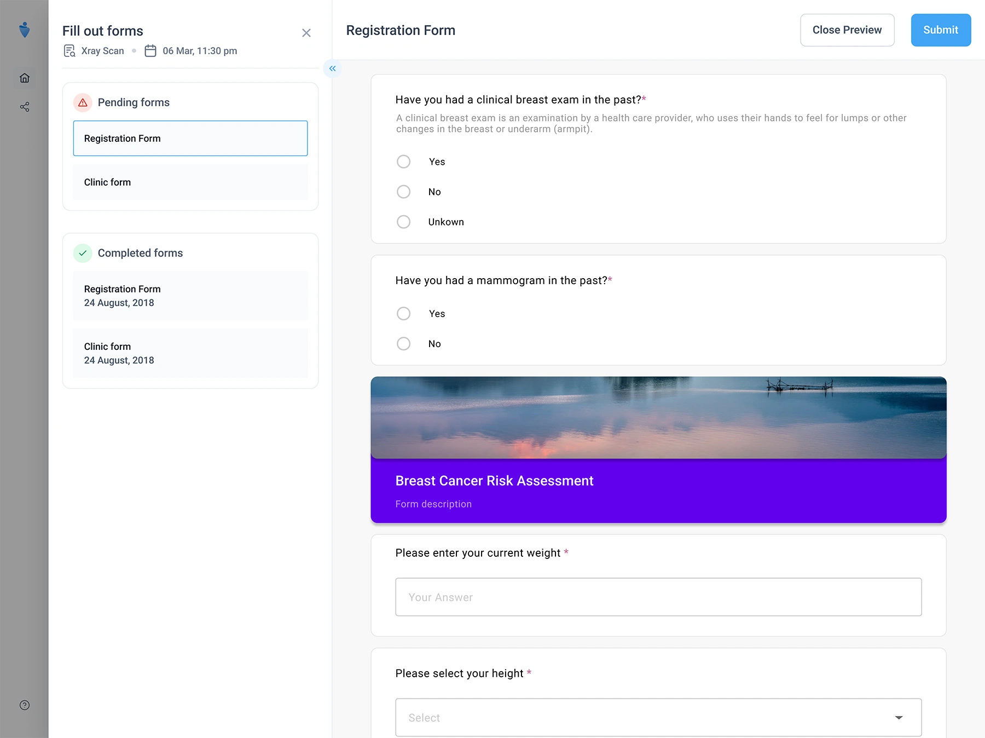The width and height of the screenshot is (985, 738).
Task: Close the Fill out forms panel
Action: click(x=306, y=33)
